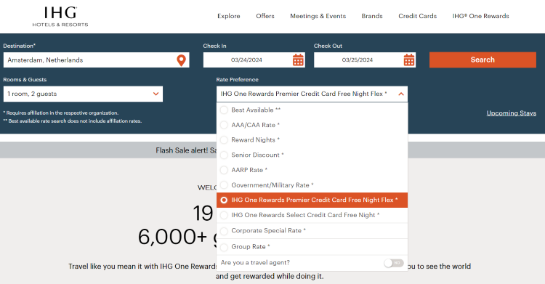Image resolution: width=545 pixels, height=284 pixels.
Task: Choose the Reward Nights rate option
Action: click(312, 139)
